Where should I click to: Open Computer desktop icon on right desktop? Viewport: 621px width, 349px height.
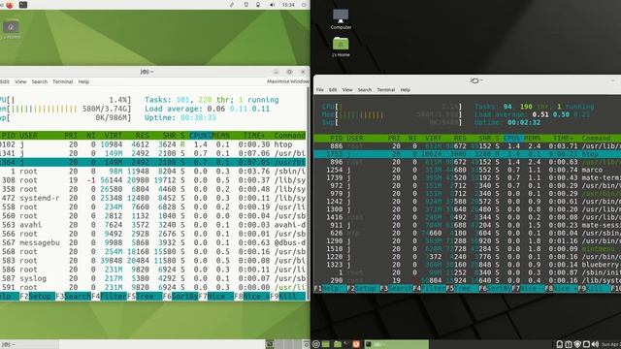click(341, 18)
